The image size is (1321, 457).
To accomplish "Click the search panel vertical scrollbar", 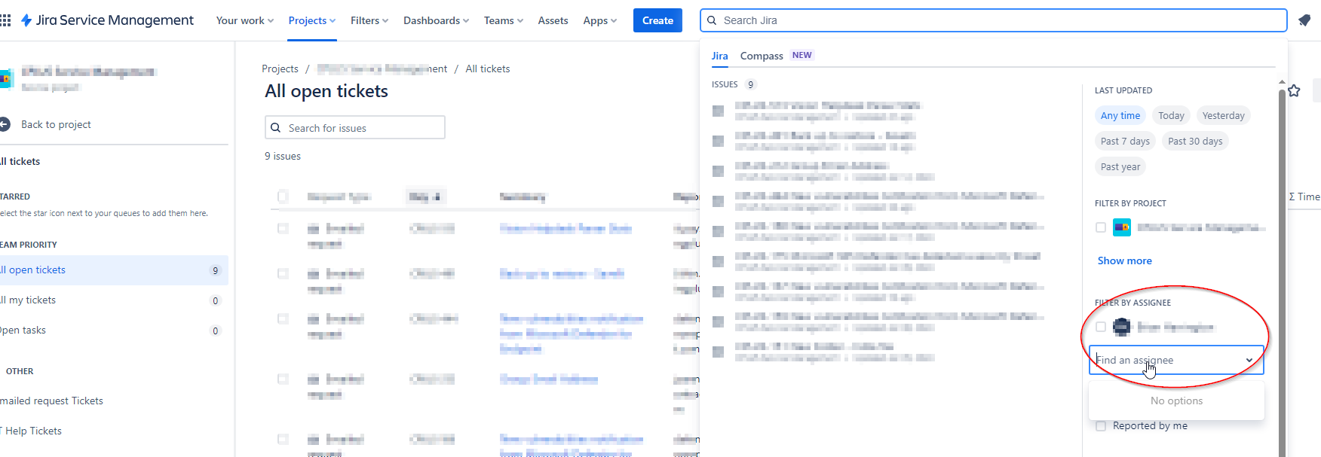I will 1282,271.
